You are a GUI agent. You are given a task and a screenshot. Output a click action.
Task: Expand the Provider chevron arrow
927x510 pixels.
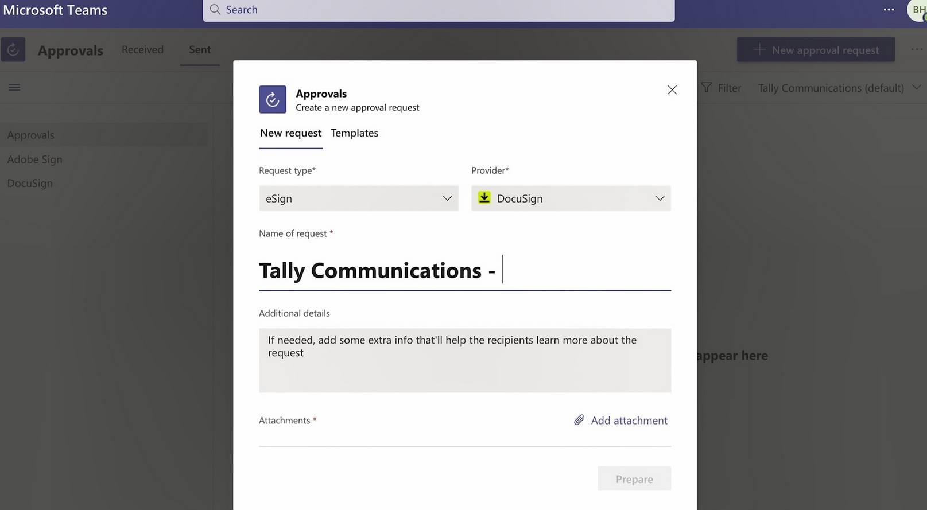point(660,198)
